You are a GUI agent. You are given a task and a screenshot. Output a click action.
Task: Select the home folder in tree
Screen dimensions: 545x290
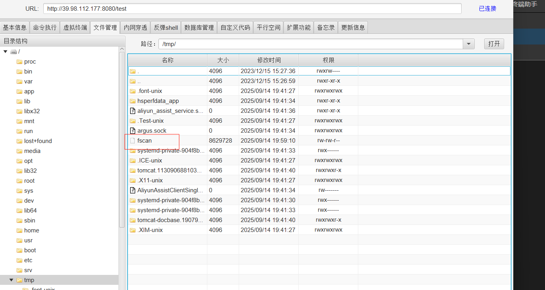(31, 230)
